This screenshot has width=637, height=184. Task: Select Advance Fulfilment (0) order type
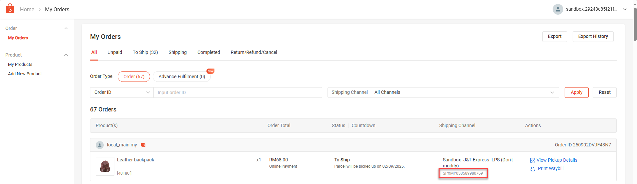182,77
